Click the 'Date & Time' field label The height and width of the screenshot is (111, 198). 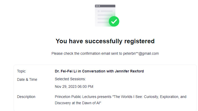click(27, 79)
